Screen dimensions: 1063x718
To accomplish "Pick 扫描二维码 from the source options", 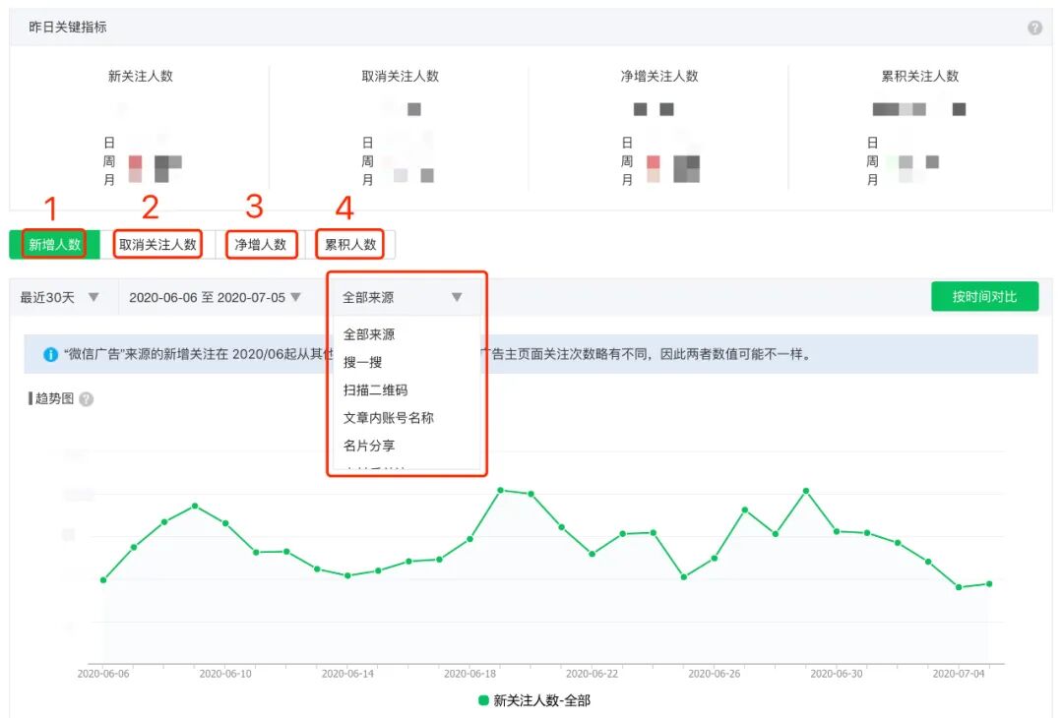I will [x=375, y=389].
